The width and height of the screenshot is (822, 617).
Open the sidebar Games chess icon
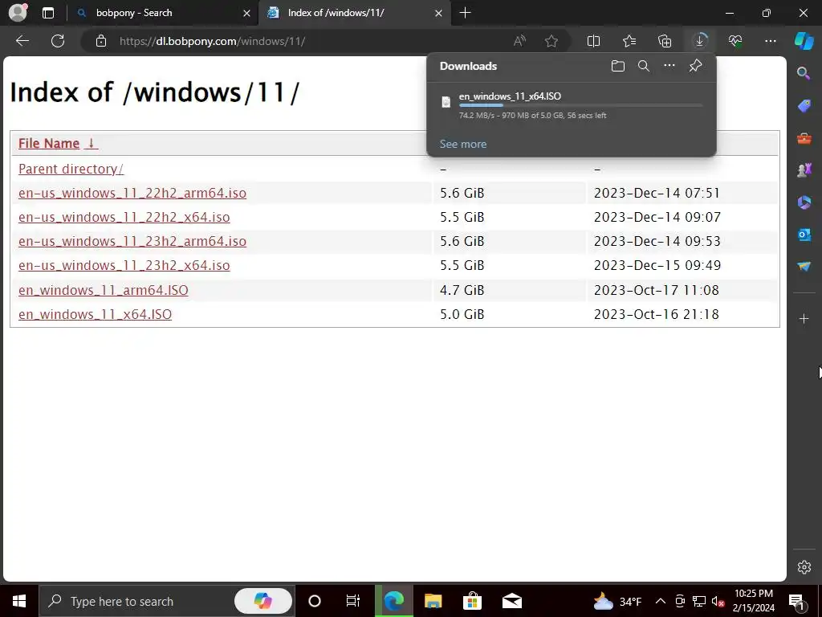pos(804,170)
